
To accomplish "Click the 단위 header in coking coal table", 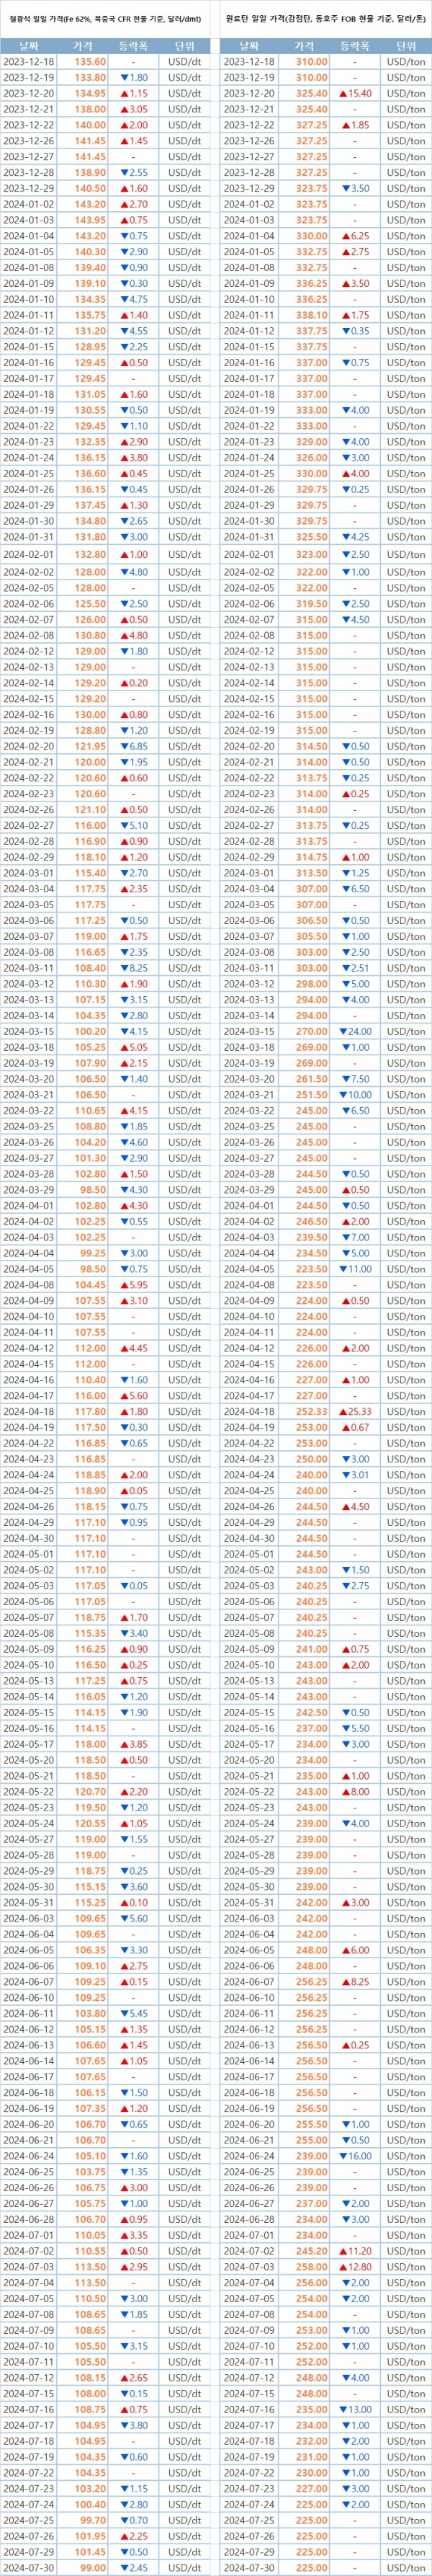I will 405,46.
